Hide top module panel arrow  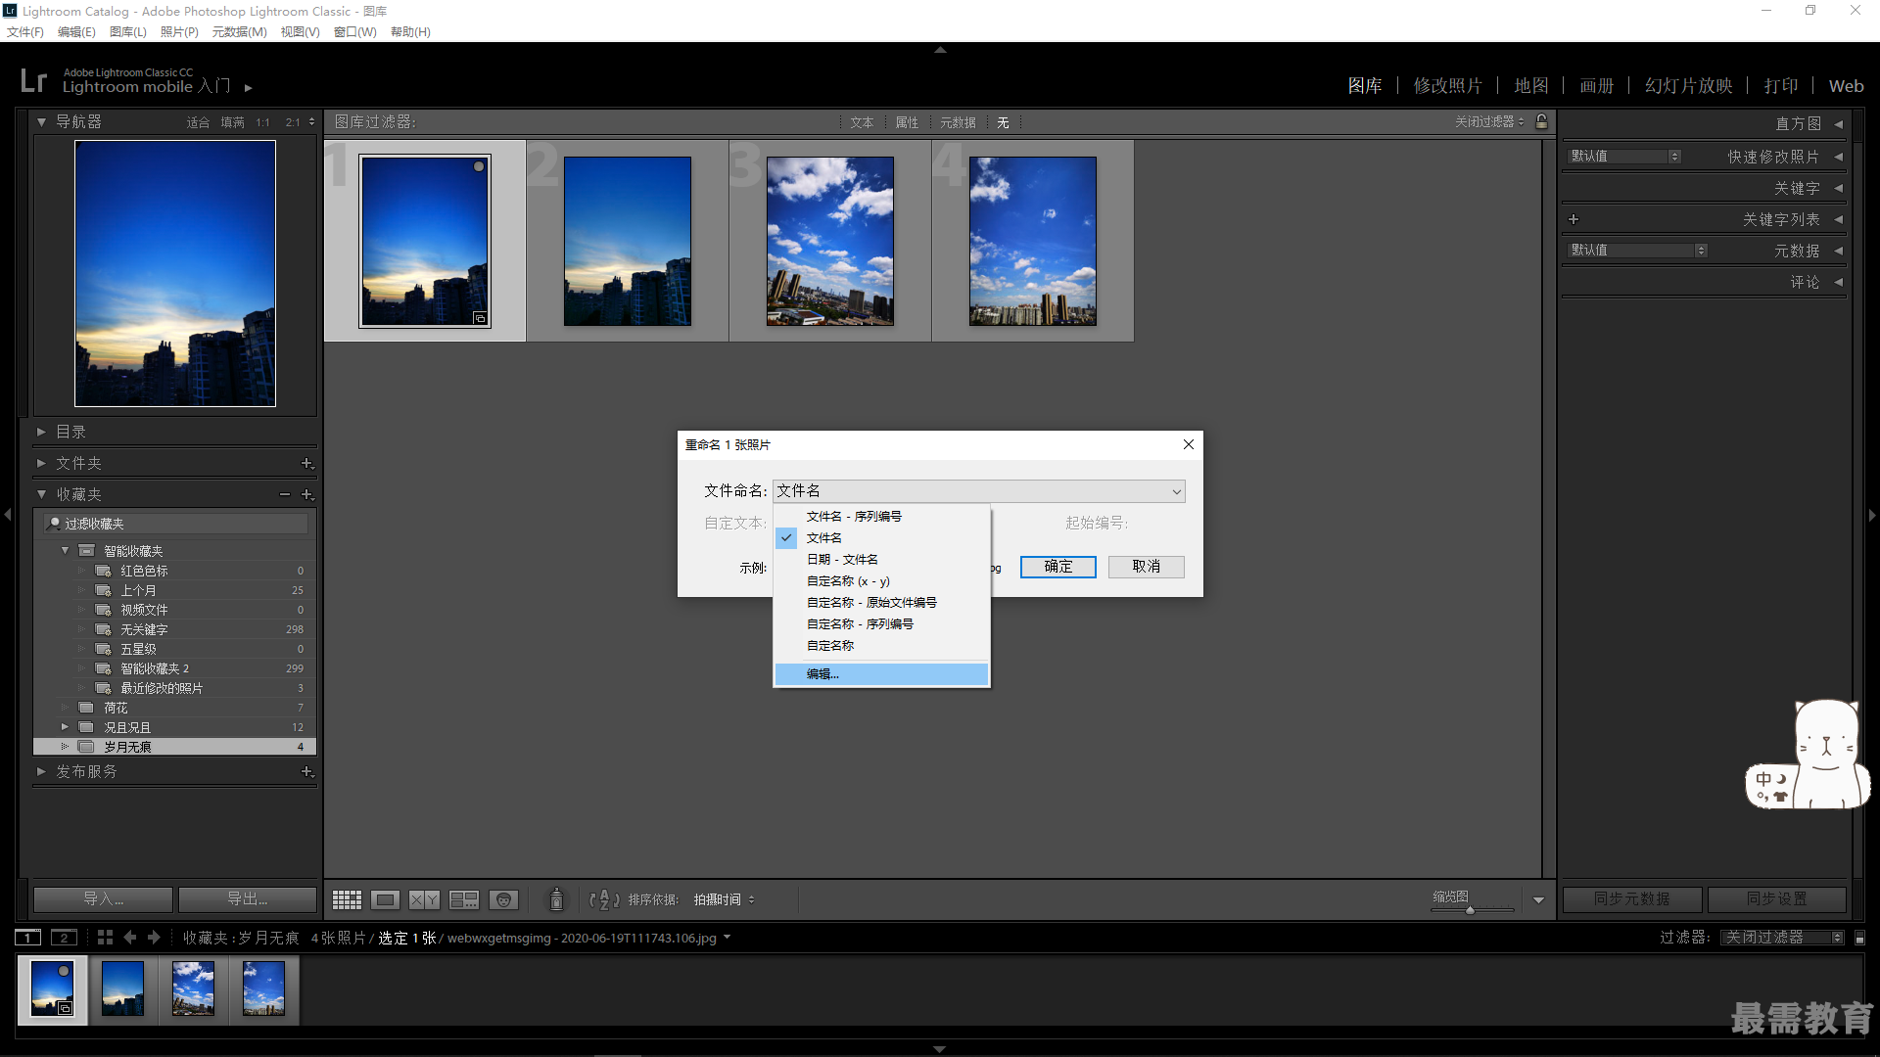[x=940, y=49]
